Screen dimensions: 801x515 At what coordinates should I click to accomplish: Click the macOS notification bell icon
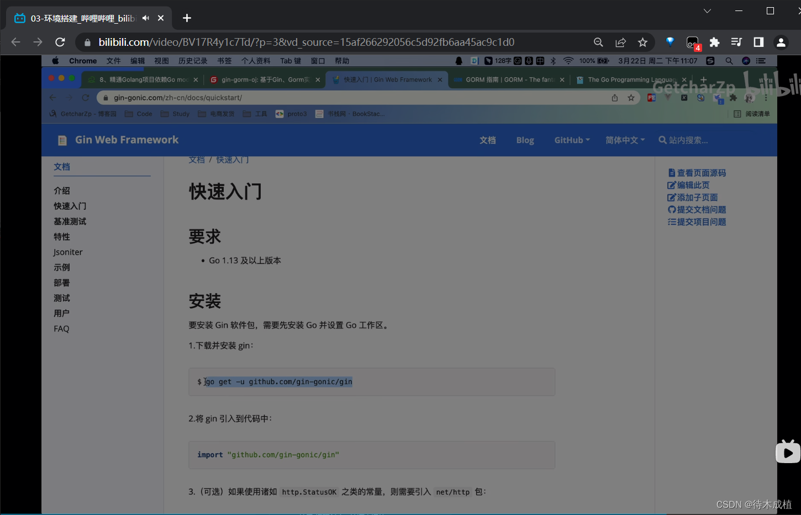459,61
